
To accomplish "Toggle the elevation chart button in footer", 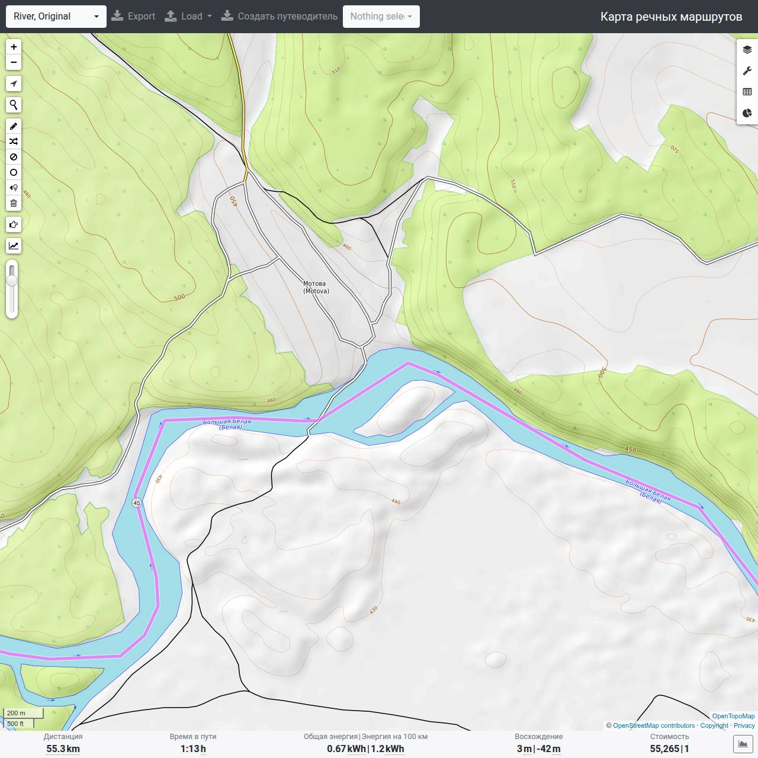I will point(742,744).
